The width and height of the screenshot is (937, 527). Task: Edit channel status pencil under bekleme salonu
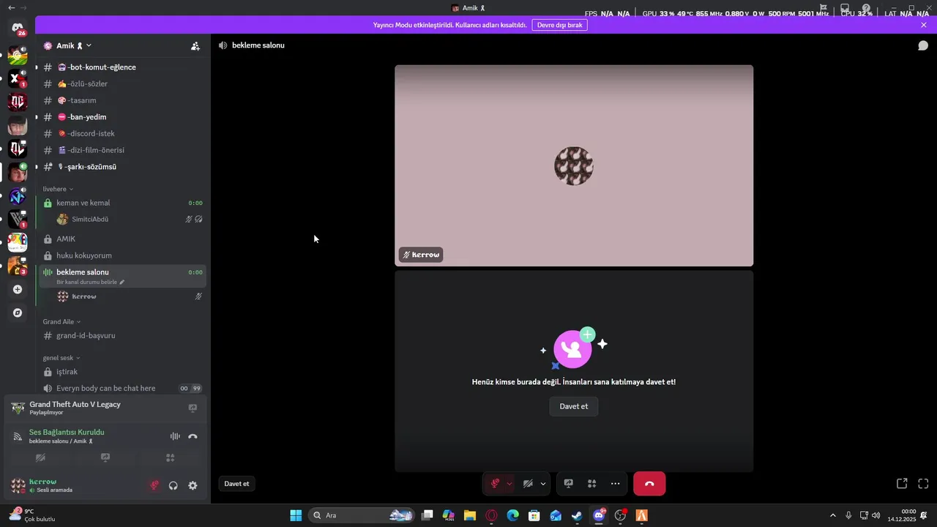[122, 282]
